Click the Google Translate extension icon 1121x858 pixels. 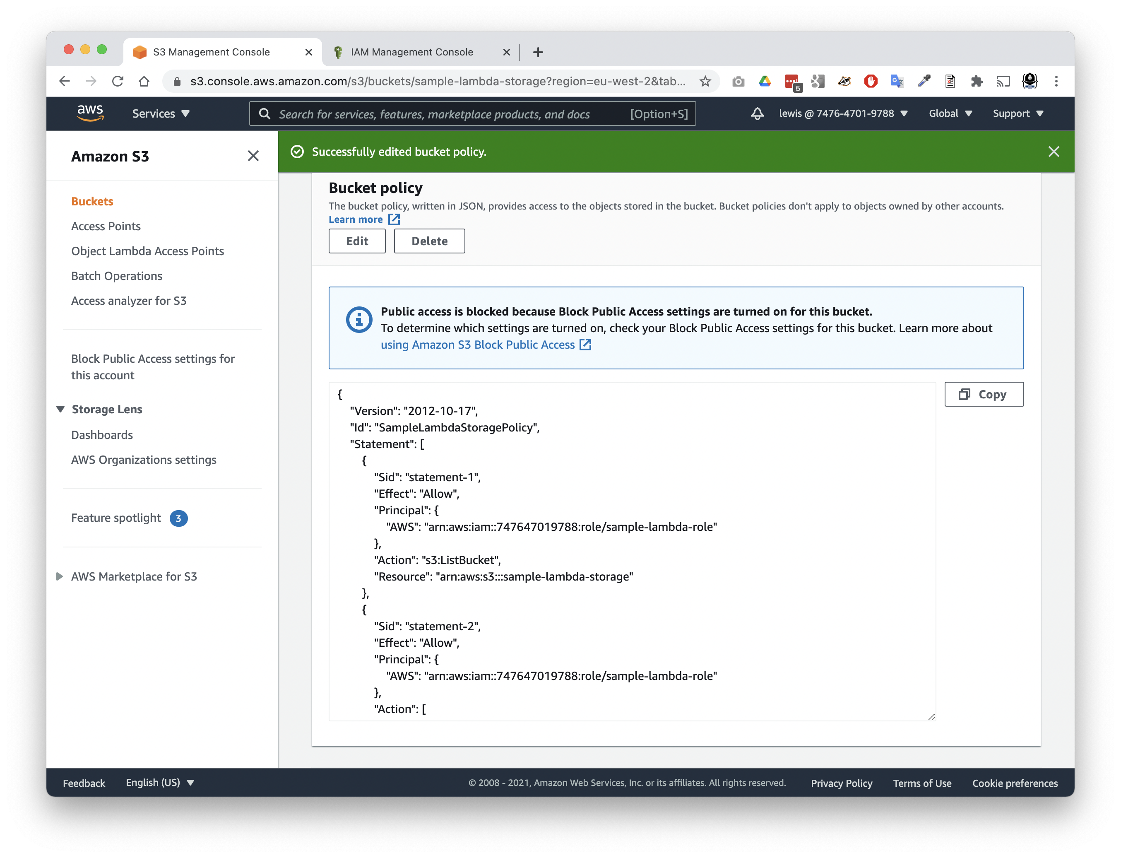897,81
